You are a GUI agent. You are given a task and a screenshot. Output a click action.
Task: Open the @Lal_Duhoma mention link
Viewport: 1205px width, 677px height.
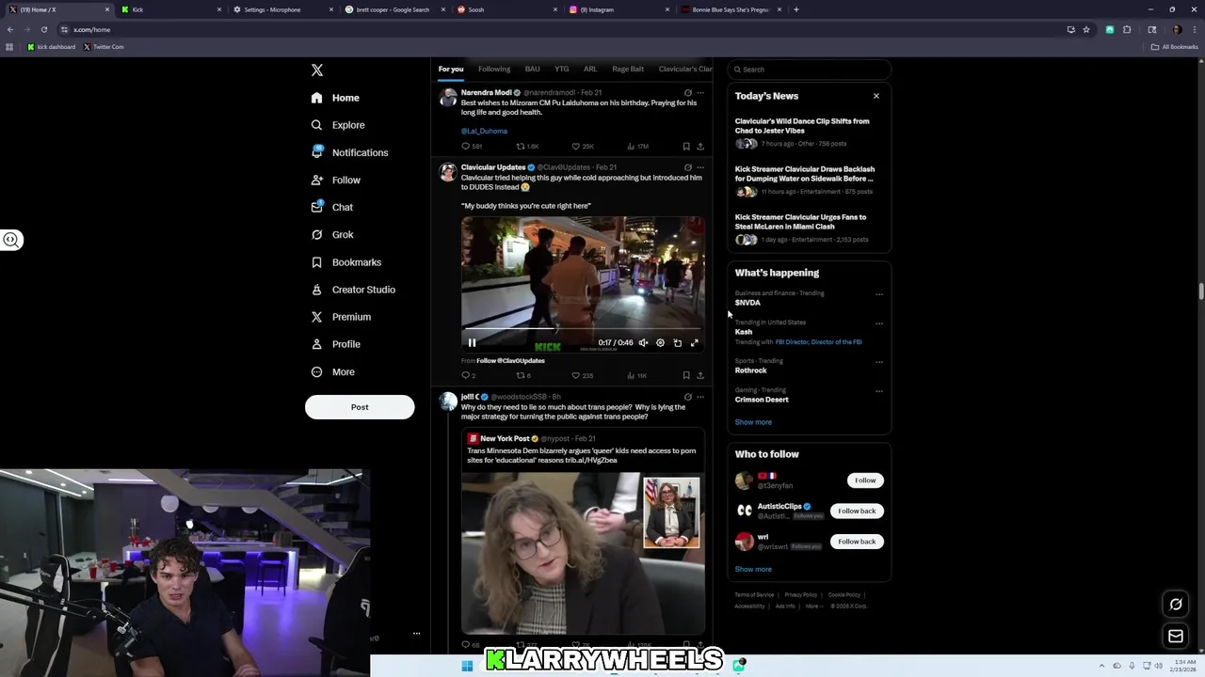[484, 131]
